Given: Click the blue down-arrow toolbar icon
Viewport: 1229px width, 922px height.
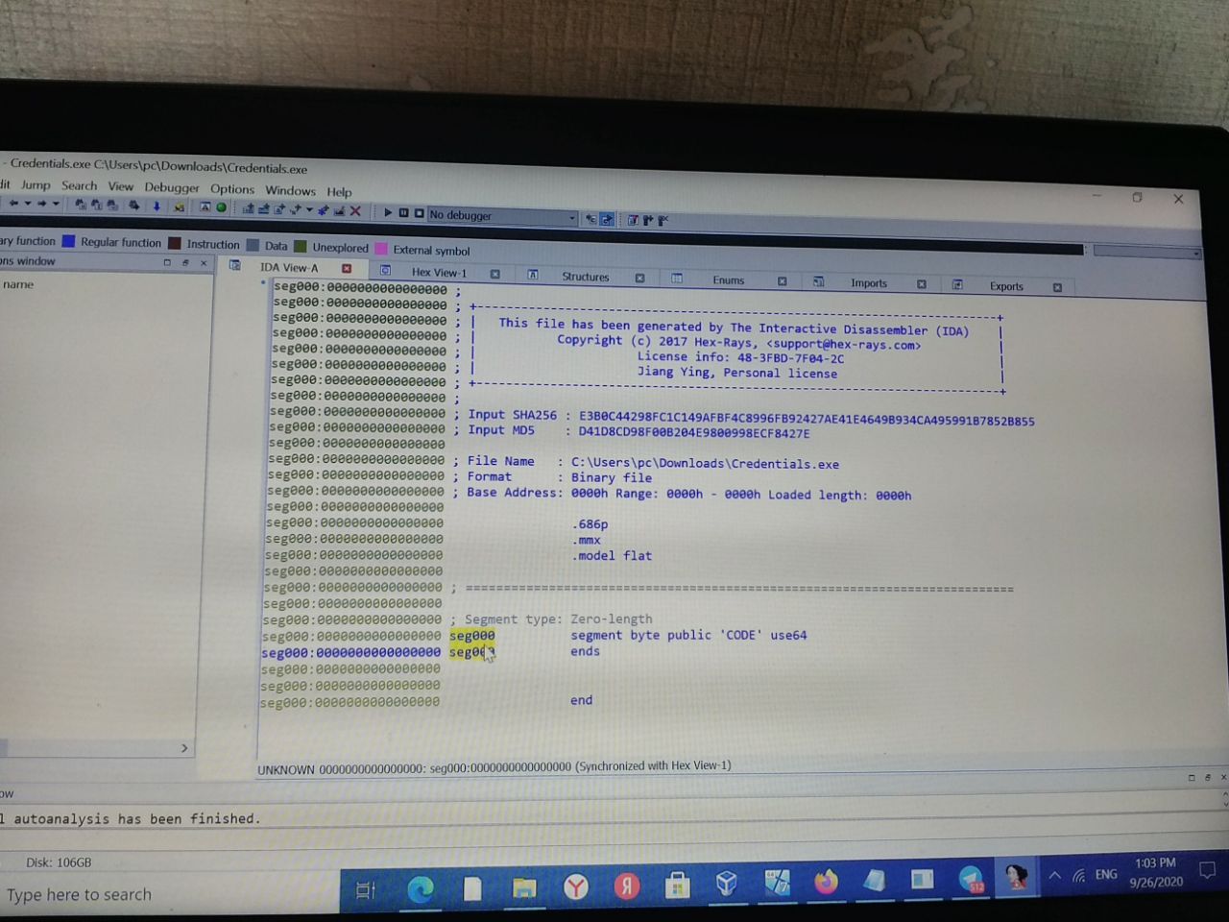Looking at the screenshot, I should pos(157,206).
